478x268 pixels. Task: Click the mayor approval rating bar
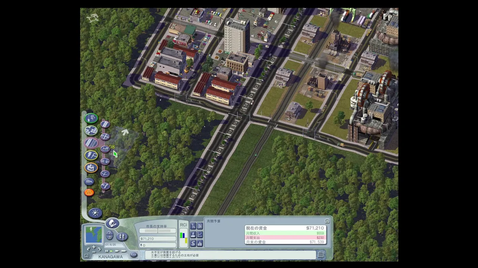[158, 231]
